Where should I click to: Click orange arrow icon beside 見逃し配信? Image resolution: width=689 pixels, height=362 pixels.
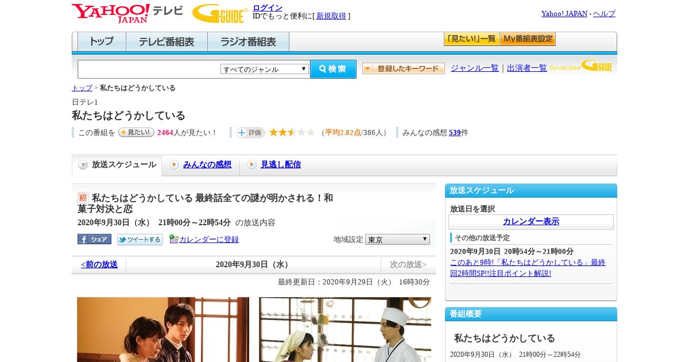[x=251, y=165]
